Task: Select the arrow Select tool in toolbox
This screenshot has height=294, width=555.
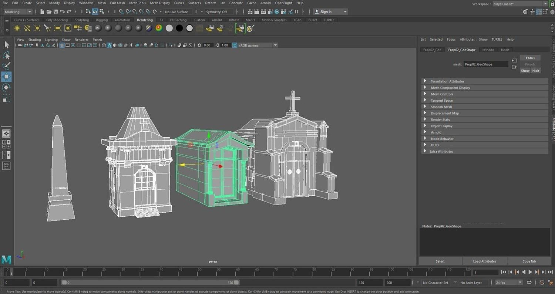Action: click(6, 45)
